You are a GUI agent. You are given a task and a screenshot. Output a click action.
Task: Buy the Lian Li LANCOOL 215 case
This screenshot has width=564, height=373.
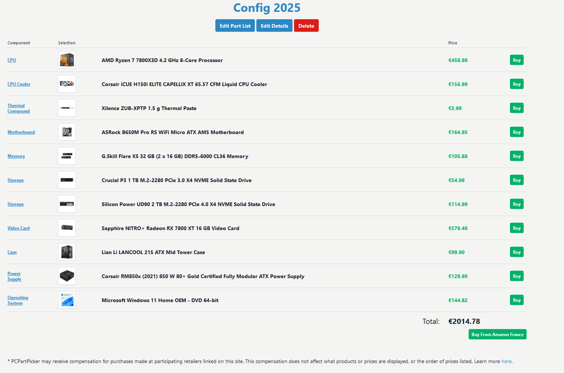(x=516, y=252)
